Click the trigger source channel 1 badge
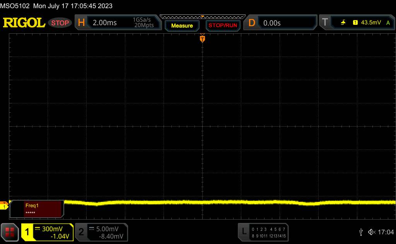Viewport: 396px width, 244px height. coord(355,22)
